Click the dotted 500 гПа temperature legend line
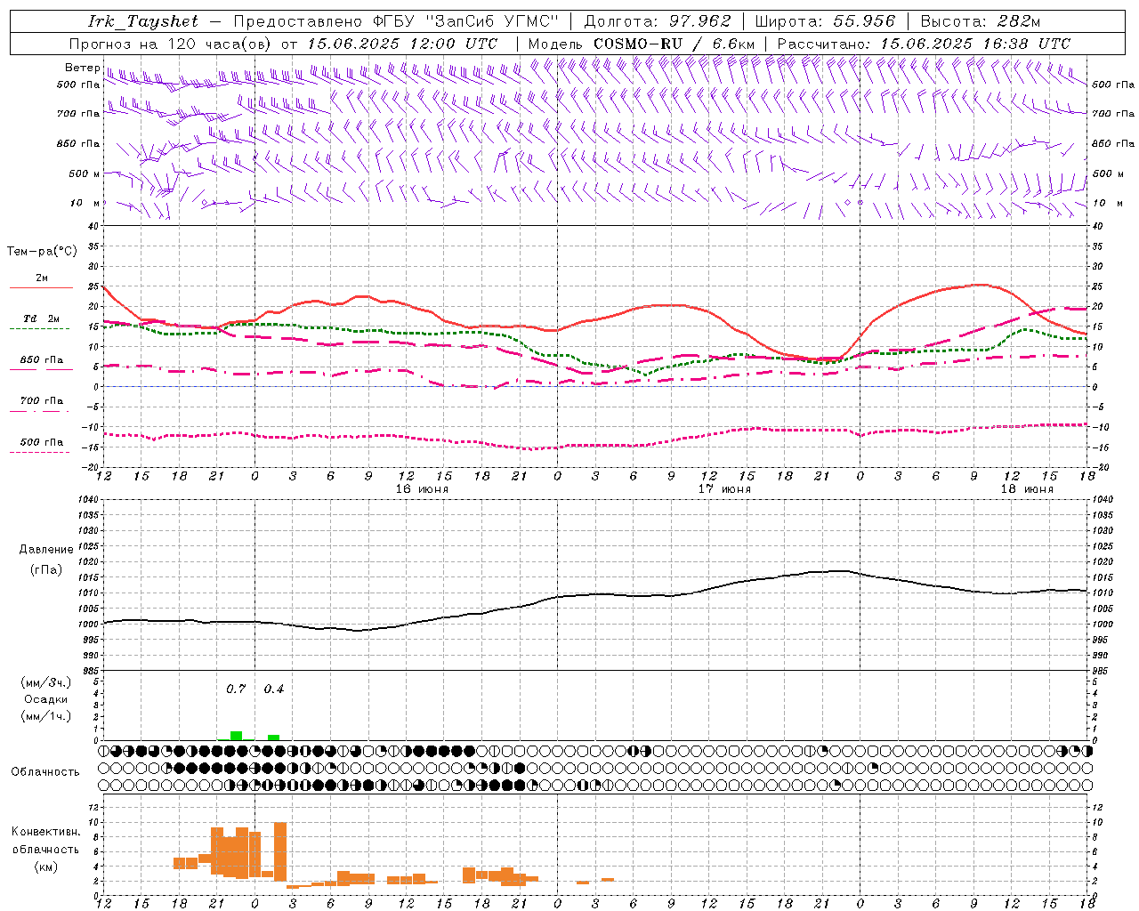 click(x=41, y=452)
